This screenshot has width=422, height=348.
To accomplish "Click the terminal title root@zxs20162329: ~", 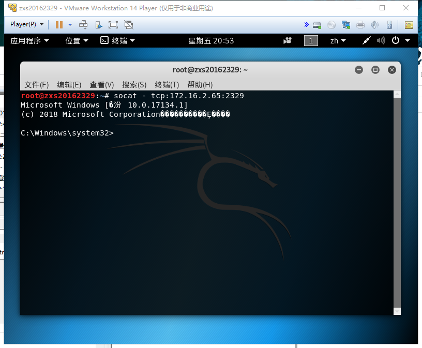I will tap(210, 70).
